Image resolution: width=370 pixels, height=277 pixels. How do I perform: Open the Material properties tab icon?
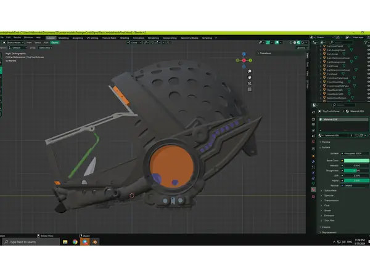click(313, 190)
